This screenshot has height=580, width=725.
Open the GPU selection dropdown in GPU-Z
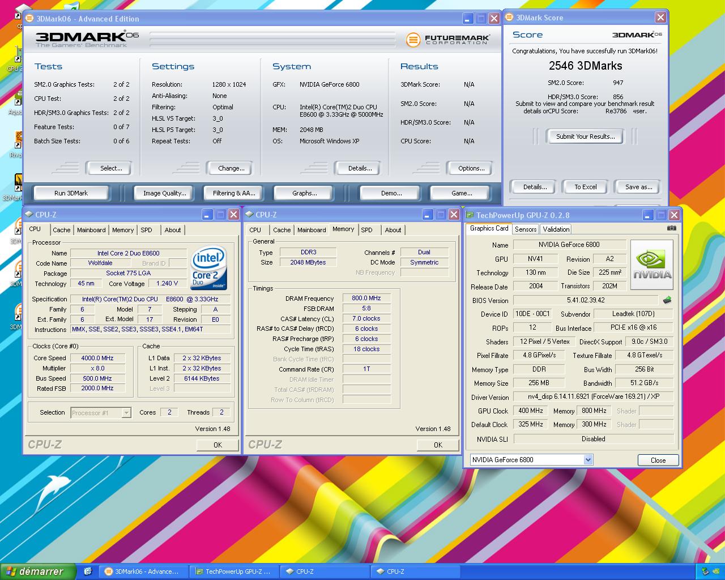coord(588,460)
